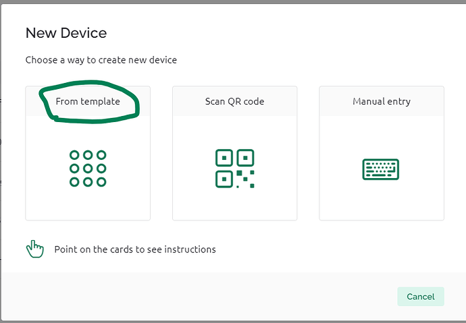Select the Manual entry card title
Image resolution: width=466 pixels, height=323 pixels.
click(382, 101)
